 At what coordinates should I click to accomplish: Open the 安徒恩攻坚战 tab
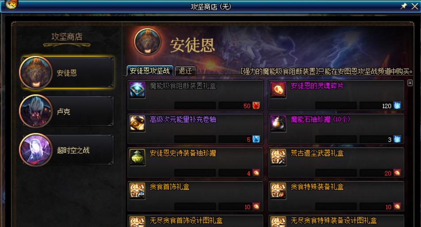(x=150, y=71)
